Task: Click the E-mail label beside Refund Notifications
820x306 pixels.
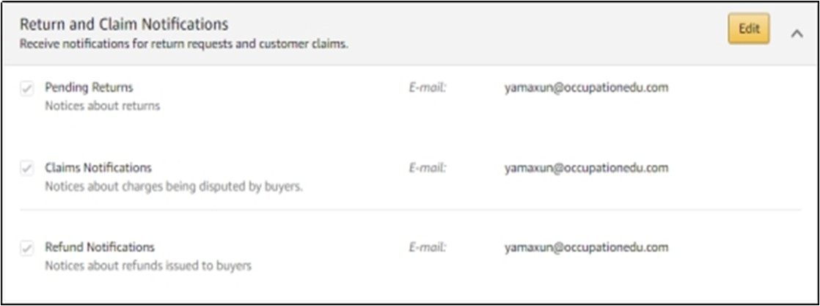Action: click(428, 247)
